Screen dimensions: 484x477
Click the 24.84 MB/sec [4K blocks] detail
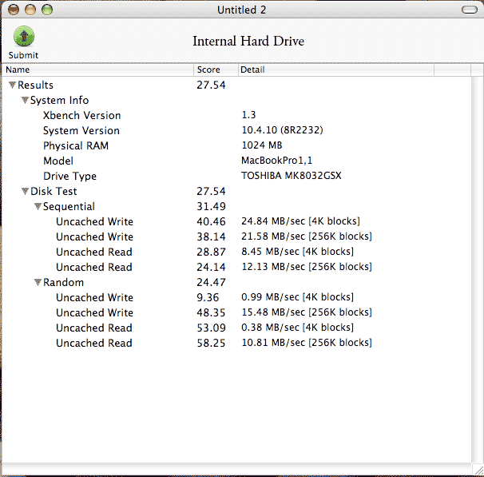[300, 221]
